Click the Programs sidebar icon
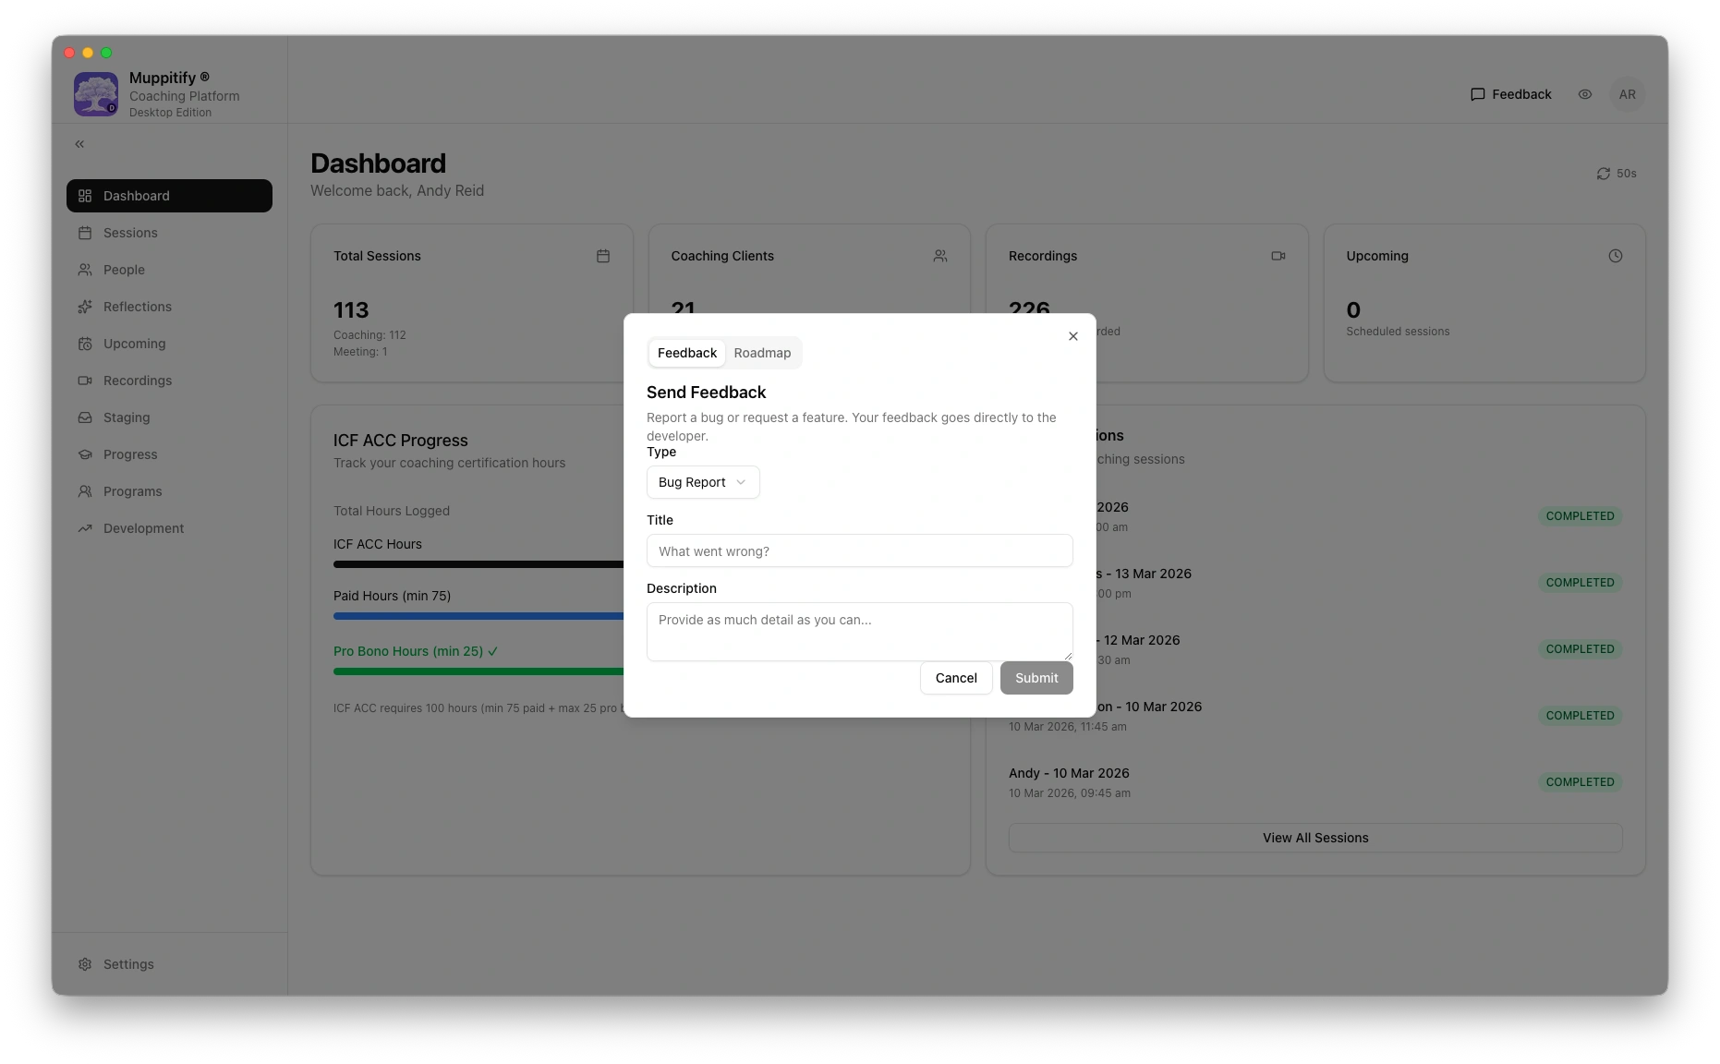This screenshot has height=1064, width=1720. (x=86, y=491)
